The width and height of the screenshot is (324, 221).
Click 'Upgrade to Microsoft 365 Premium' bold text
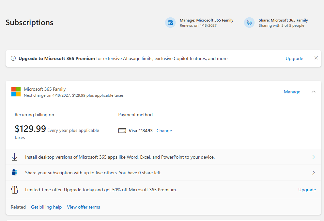pyautogui.click(x=57, y=58)
